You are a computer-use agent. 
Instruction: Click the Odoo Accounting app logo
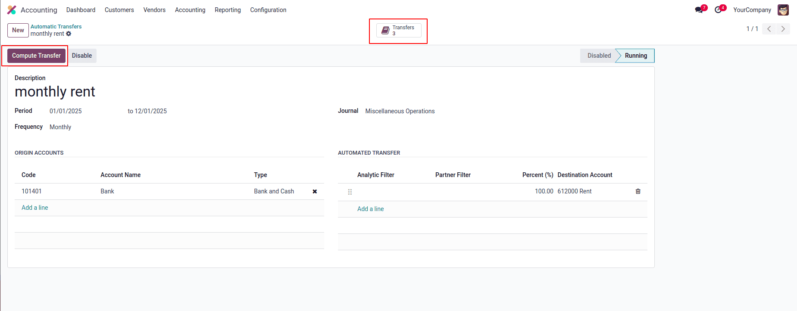[12, 10]
